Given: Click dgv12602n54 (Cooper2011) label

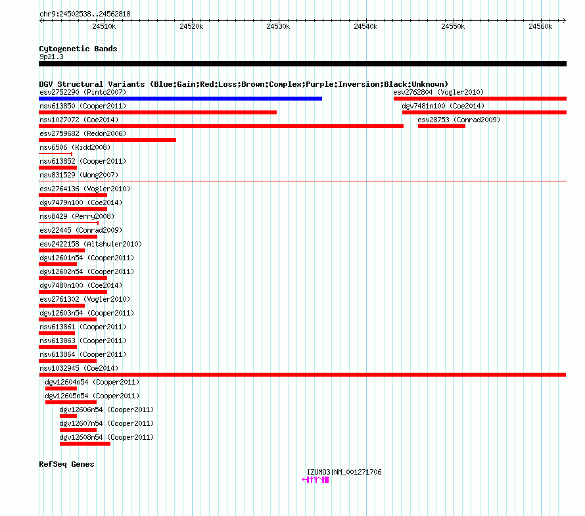Looking at the screenshot, I should 87,271.
